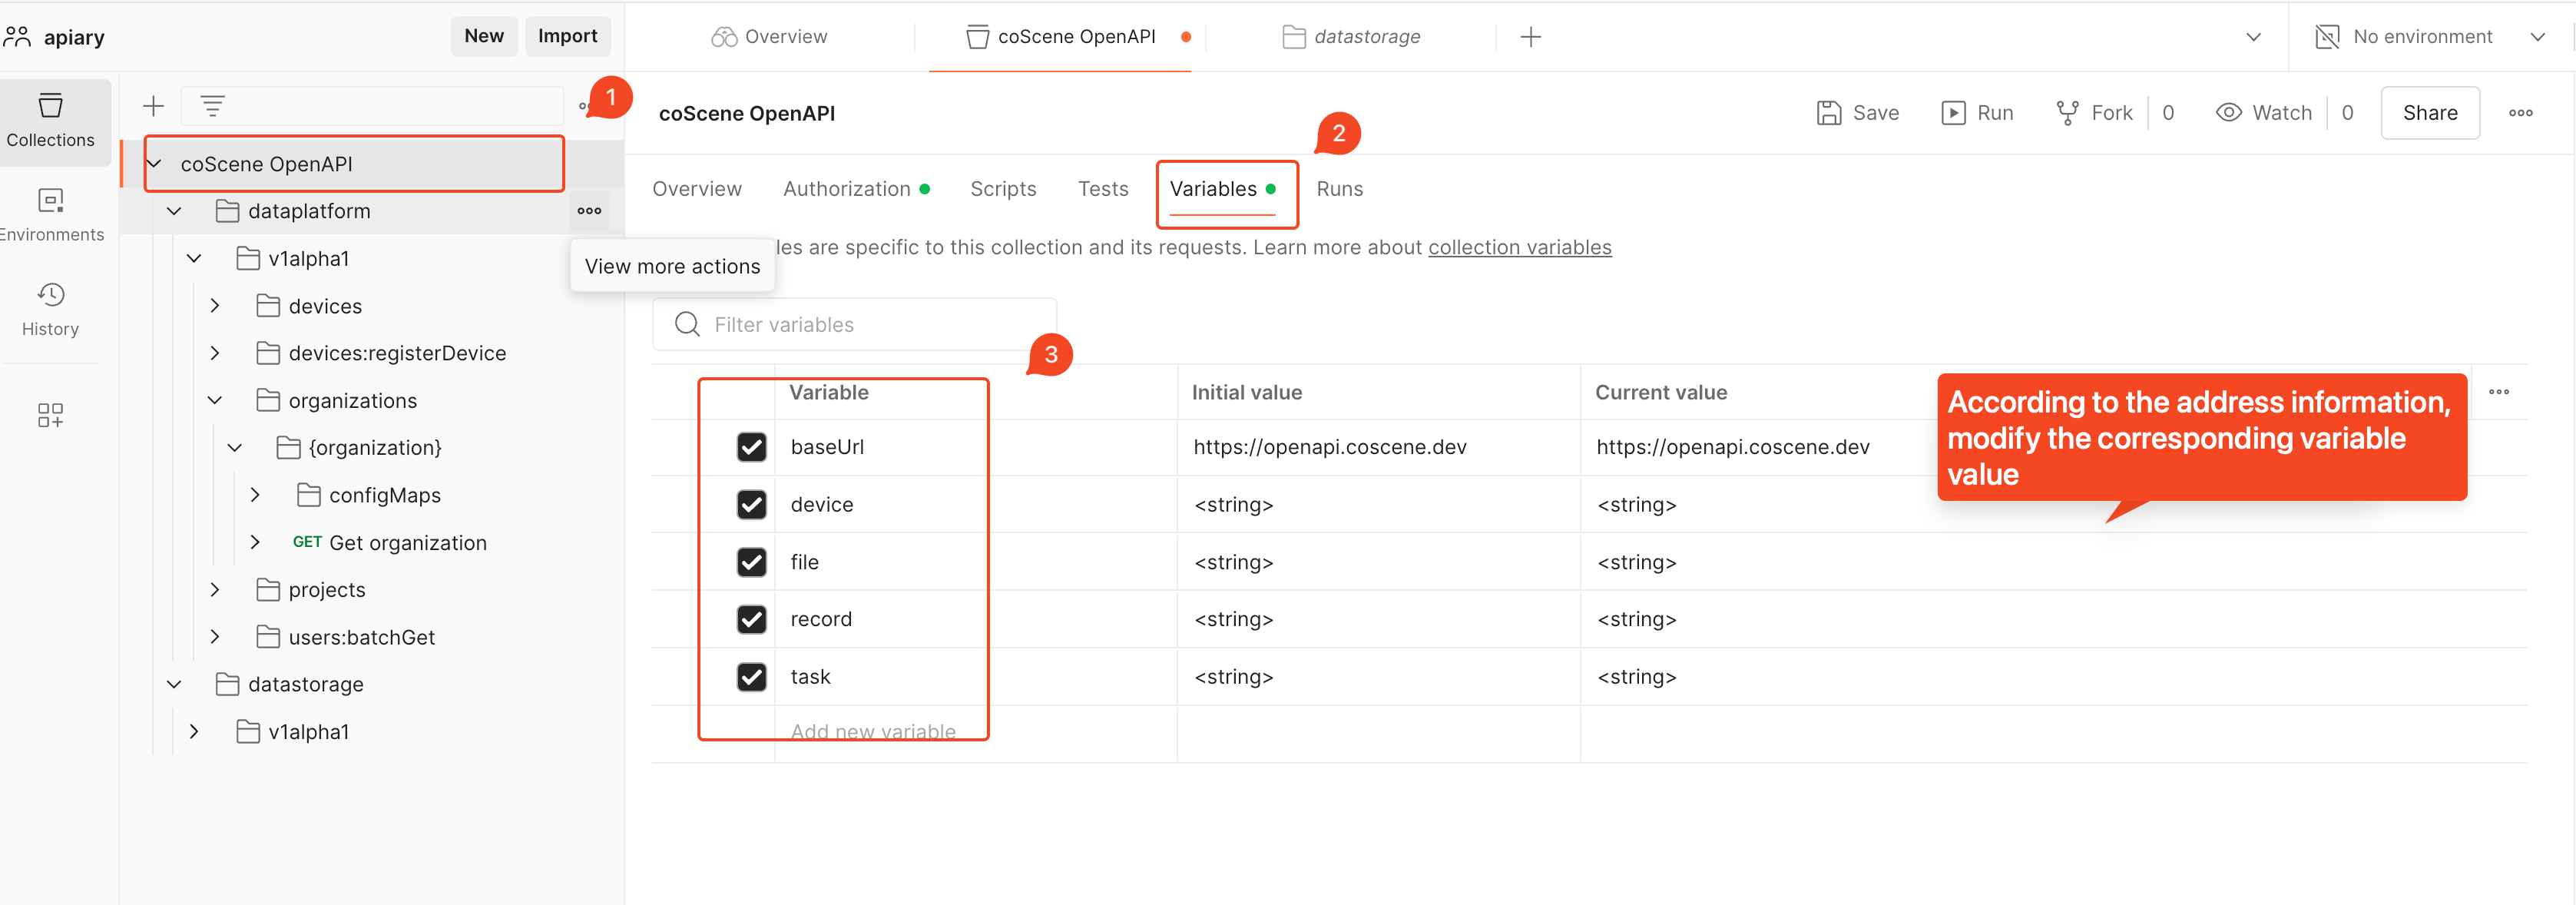The height and width of the screenshot is (905, 2576).
Task: Uncheck the baseUrl variable checkbox
Action: 751,447
